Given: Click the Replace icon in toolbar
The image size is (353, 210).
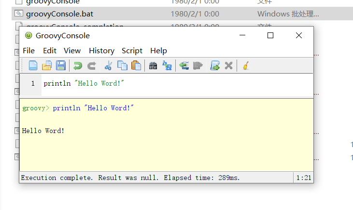Looking at the screenshot, I should point(167,65).
